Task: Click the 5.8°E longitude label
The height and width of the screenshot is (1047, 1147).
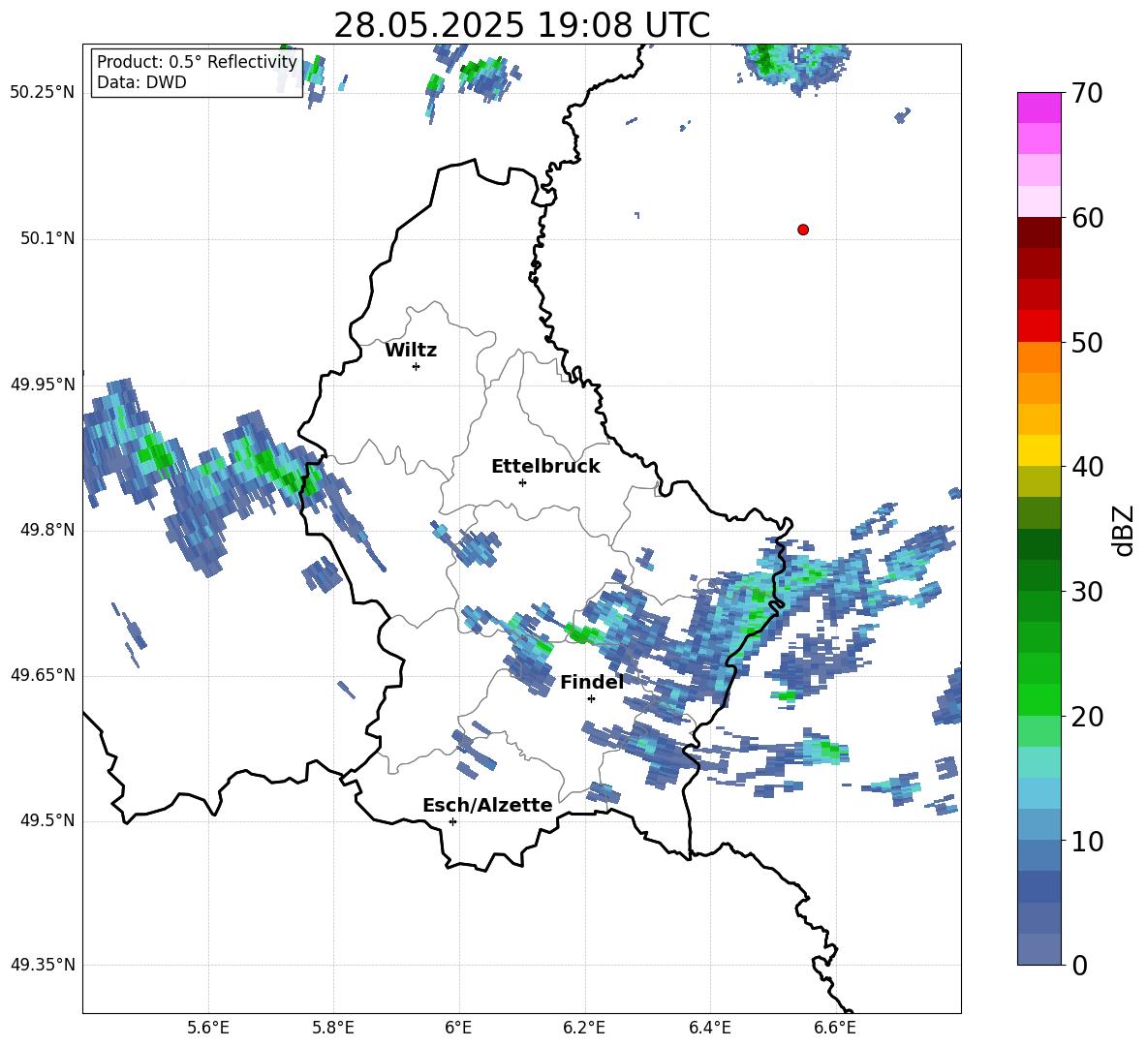Action: pos(333,1028)
